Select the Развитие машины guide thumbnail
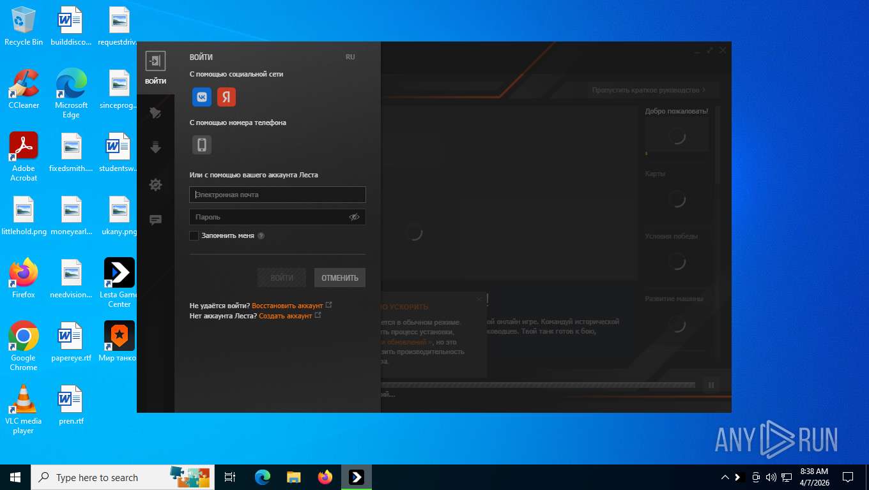This screenshot has width=869, height=490. pos(677,325)
